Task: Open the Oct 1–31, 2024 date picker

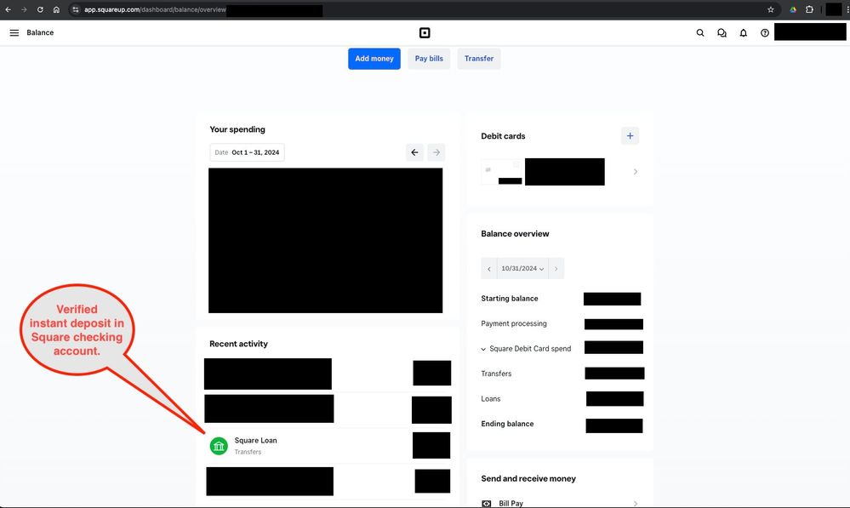Action: tap(247, 152)
